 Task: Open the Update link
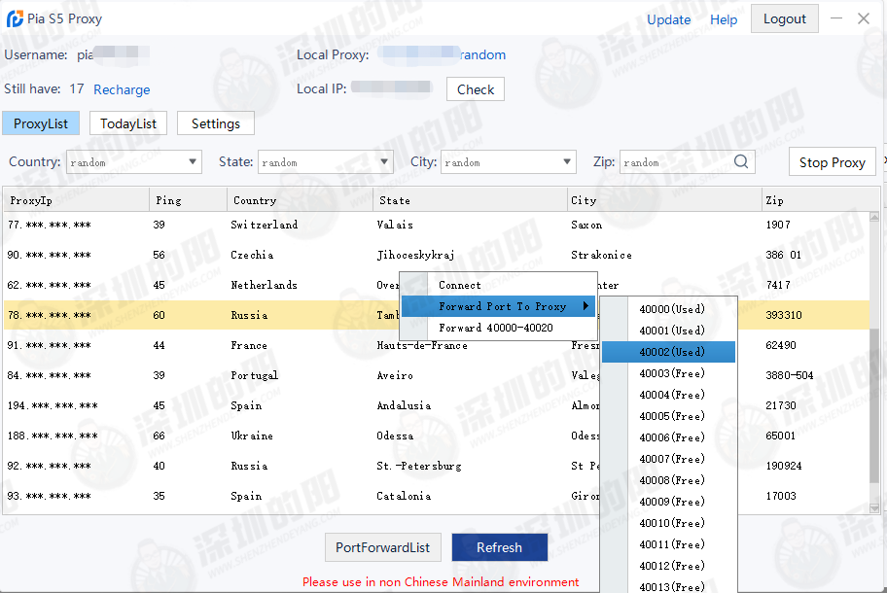(x=668, y=19)
